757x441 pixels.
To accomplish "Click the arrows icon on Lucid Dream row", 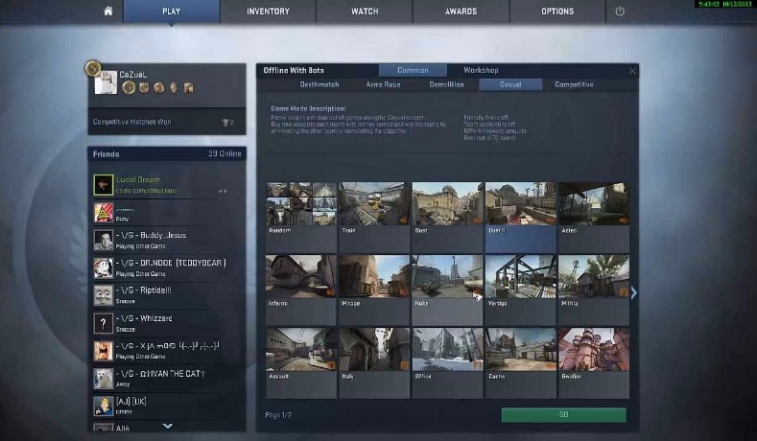I will point(223,191).
